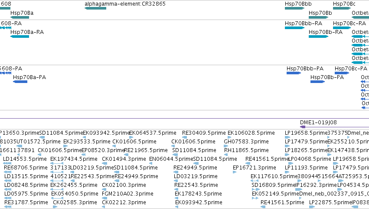Select the RH11865.5prime EST
The image size is (369, 209).
pos(226,155)
